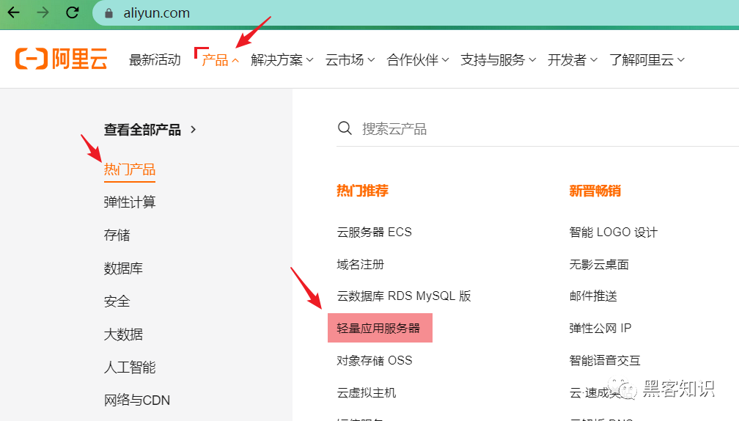This screenshot has height=421, width=739.
Task: Reload the page with refresh icon
Action: pos(72,12)
